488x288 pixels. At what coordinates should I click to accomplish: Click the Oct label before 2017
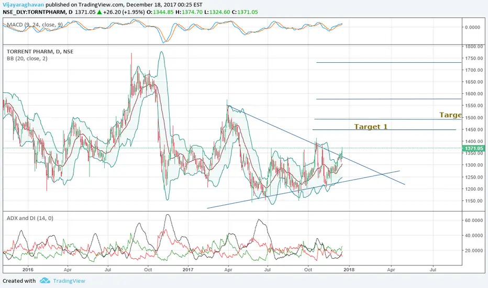click(148, 270)
